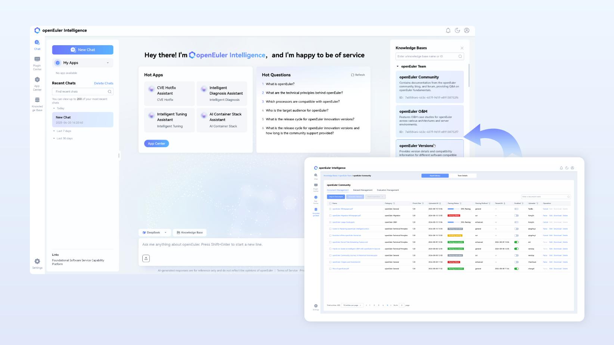614x345 pixels.
Task: Expand the Last 30 days chat group
Action: (x=54, y=139)
